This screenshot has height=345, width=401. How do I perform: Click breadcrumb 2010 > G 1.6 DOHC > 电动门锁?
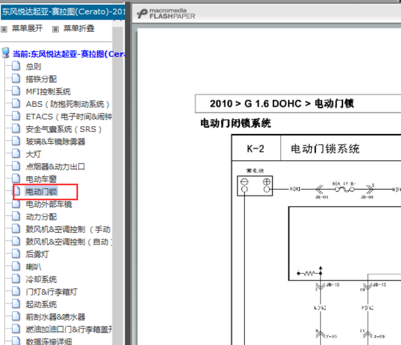click(x=282, y=103)
